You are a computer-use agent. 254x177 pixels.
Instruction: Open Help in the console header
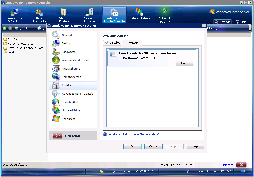tap(241, 22)
